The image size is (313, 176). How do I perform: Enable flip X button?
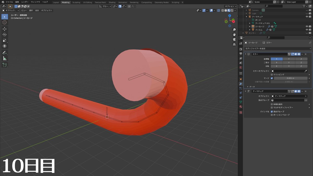tap(276, 66)
